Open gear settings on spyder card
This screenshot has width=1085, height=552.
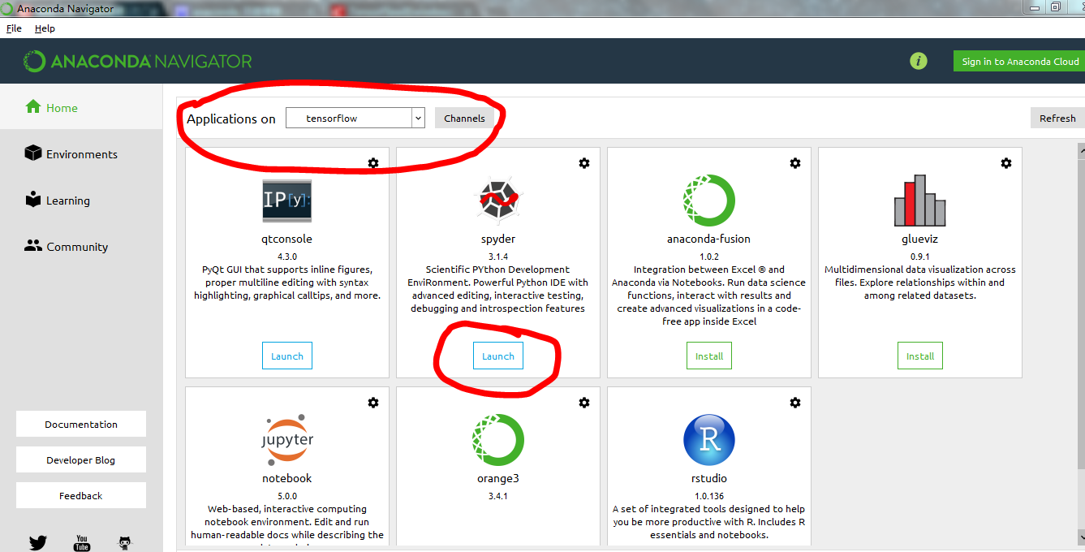[584, 163]
